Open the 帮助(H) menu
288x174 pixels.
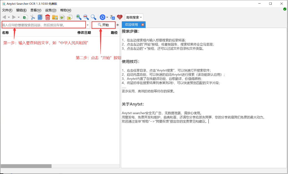pyautogui.click(x=66, y=10)
